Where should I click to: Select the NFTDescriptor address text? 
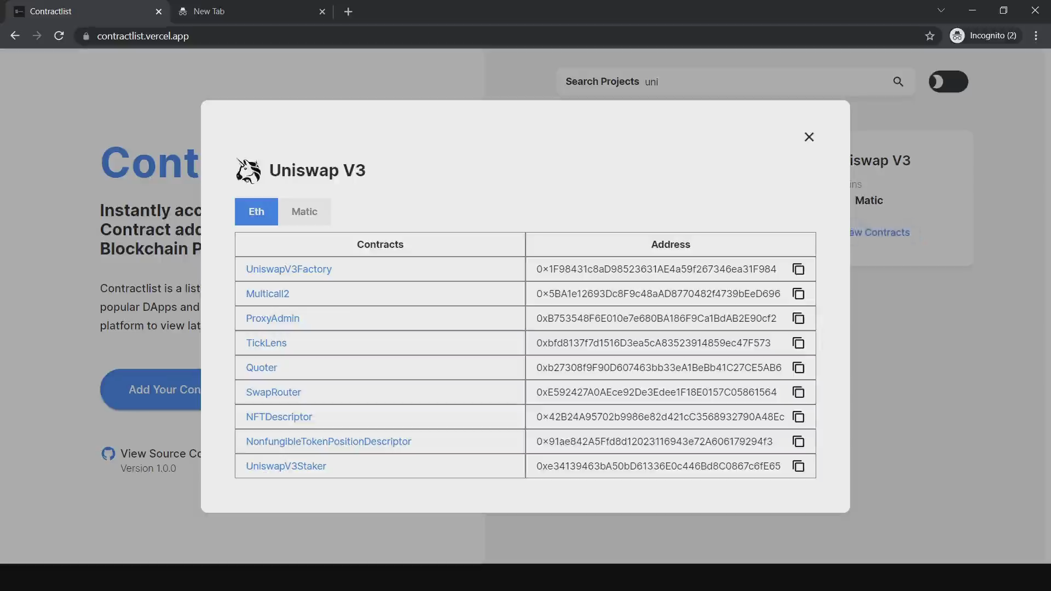660,417
